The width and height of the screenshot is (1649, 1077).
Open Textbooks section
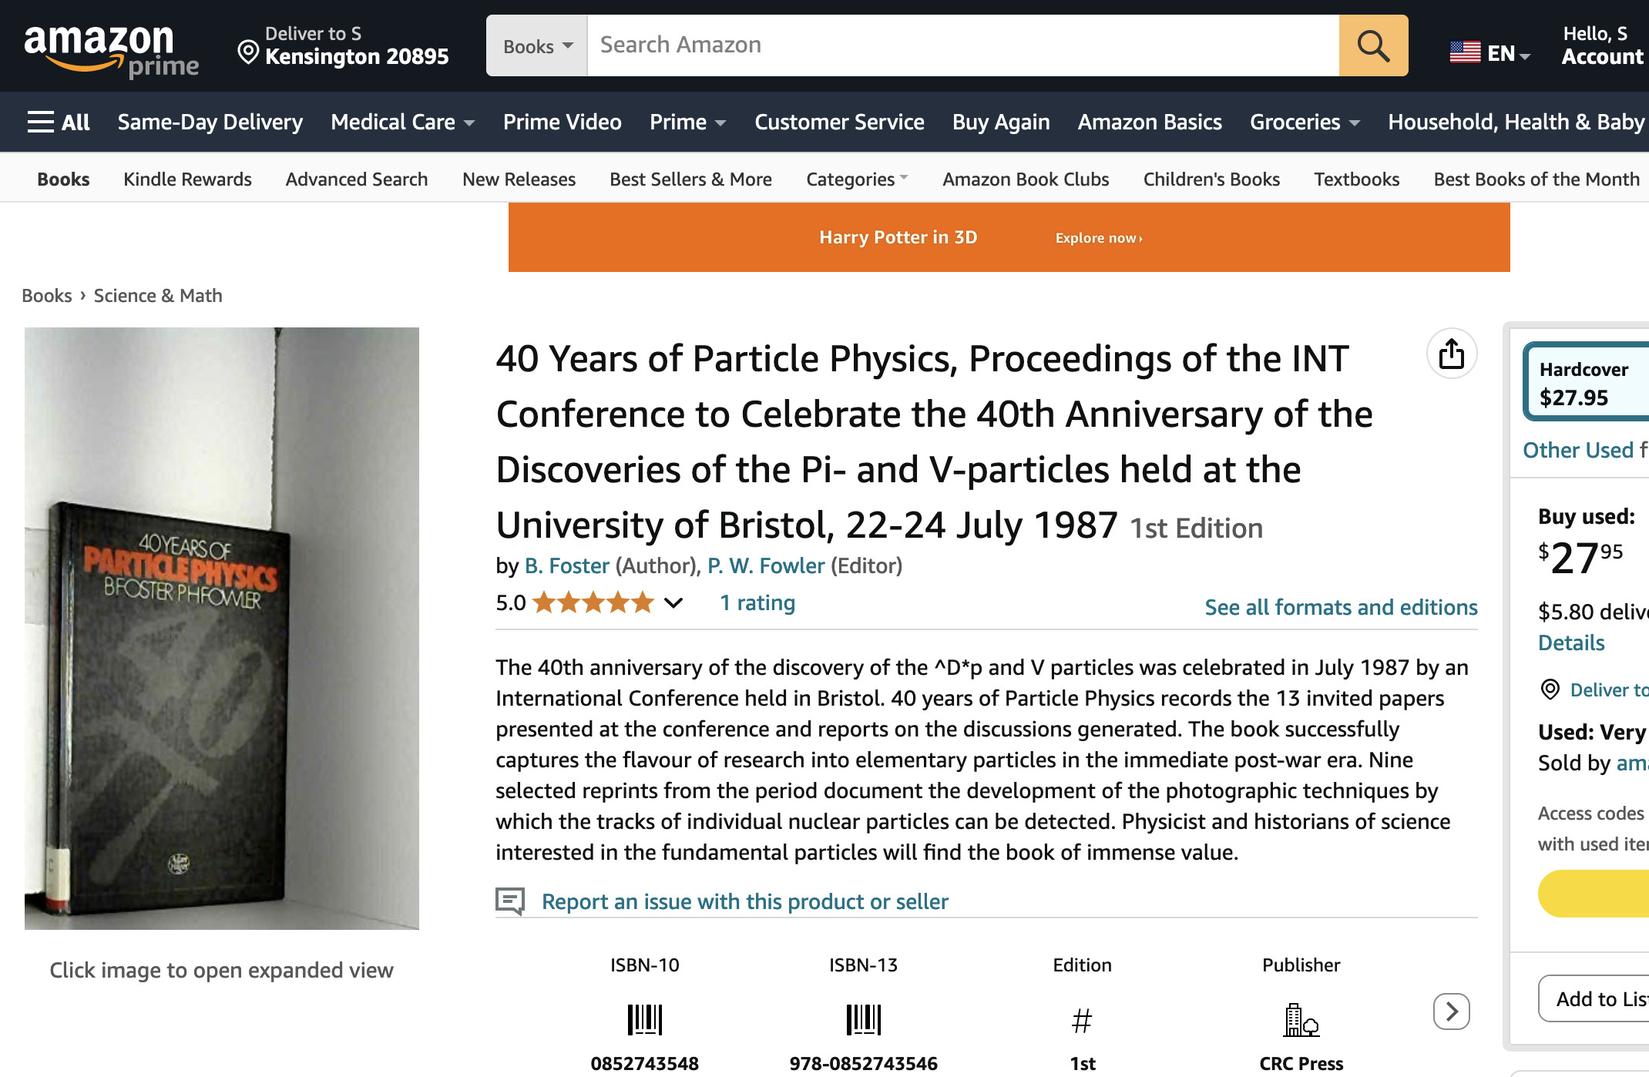coord(1356,179)
